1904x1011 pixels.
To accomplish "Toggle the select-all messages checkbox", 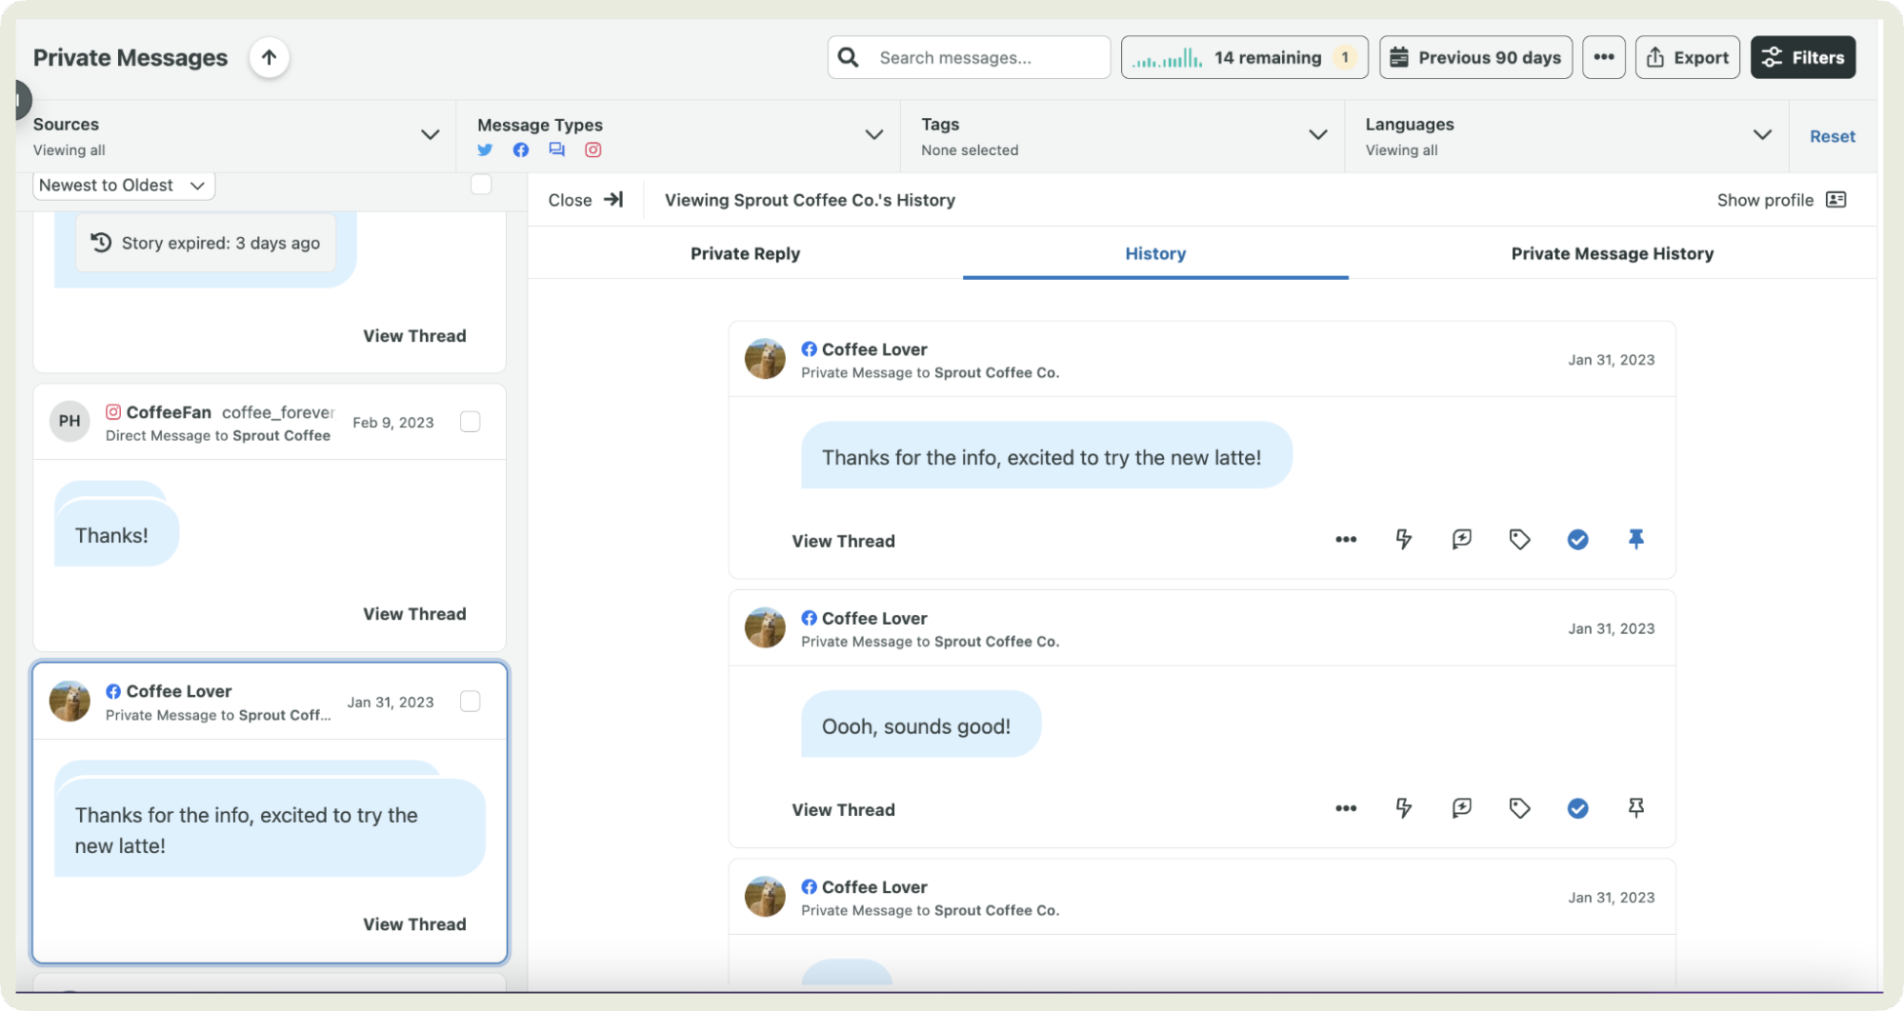I will (481, 185).
